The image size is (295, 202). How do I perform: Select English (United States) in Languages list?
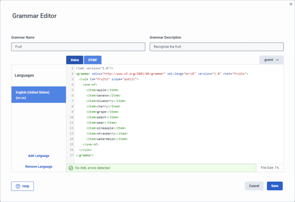point(39,95)
